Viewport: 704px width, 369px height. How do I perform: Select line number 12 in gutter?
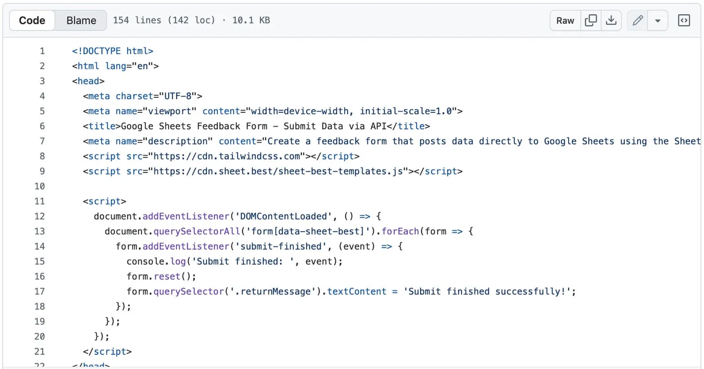tap(40, 216)
